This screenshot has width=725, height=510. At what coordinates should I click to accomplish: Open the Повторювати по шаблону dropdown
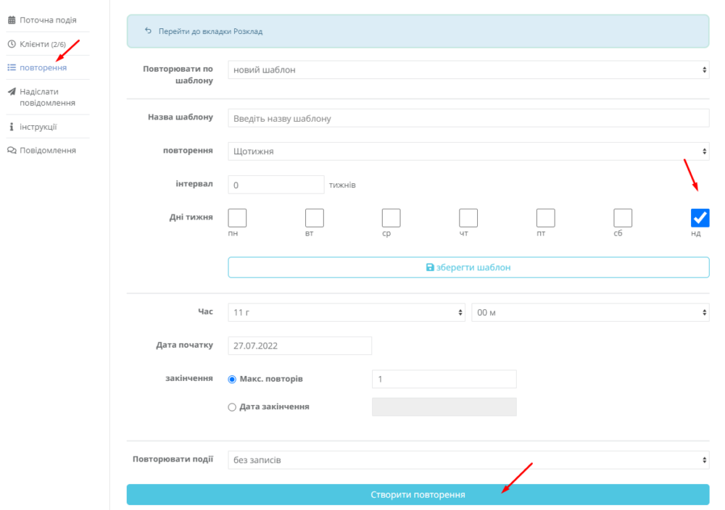(468, 70)
